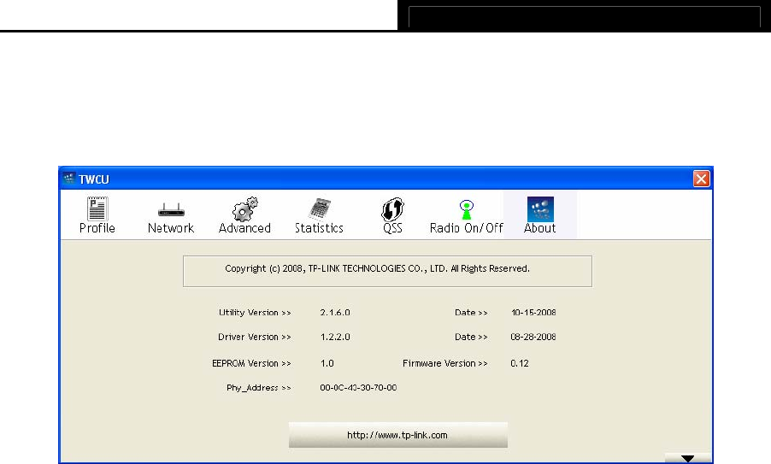Select Firmware Version value 0.12
Viewport: 771px width, 464px height.
519,363
